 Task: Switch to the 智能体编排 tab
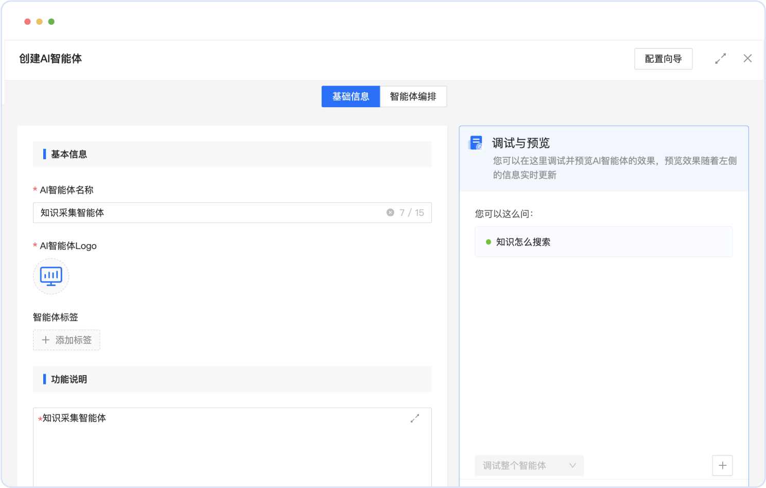click(x=413, y=96)
